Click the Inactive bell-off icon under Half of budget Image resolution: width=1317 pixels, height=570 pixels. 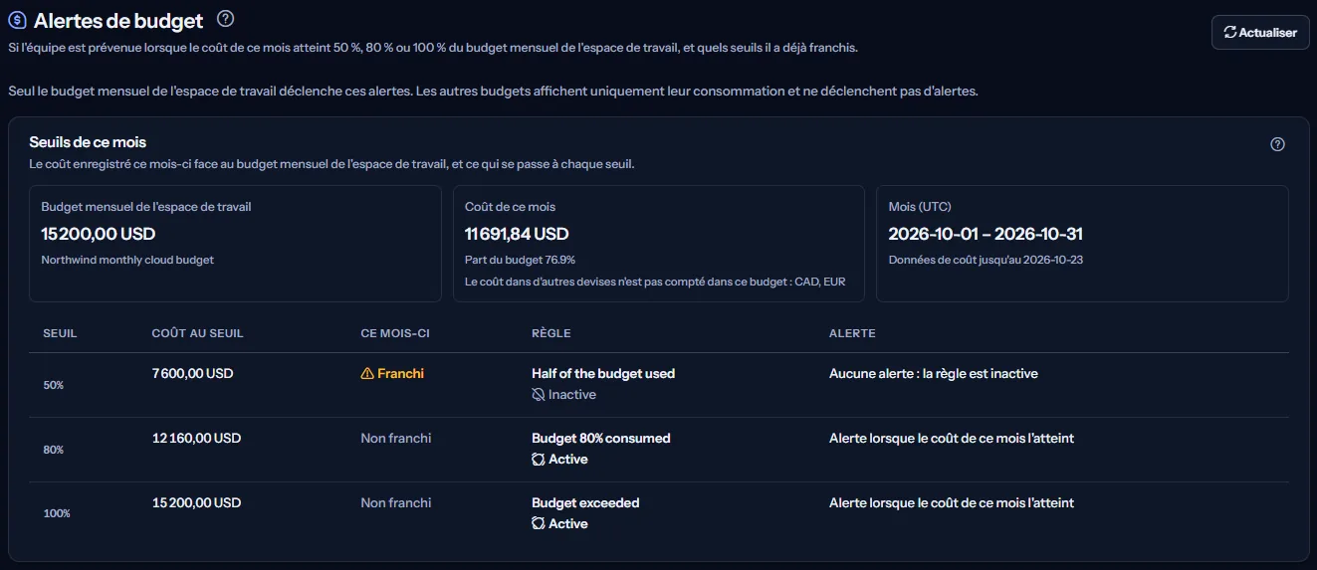539,395
